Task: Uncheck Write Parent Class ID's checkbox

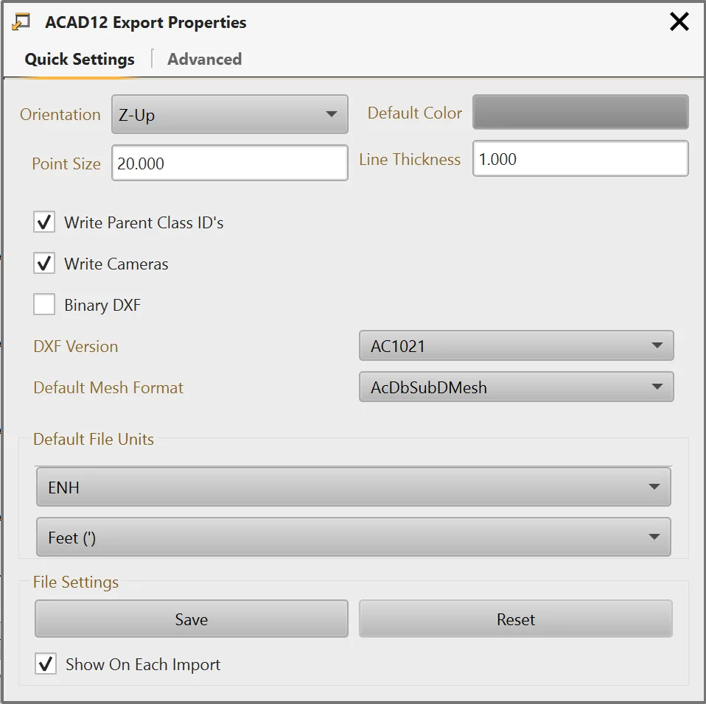Action: pos(44,222)
